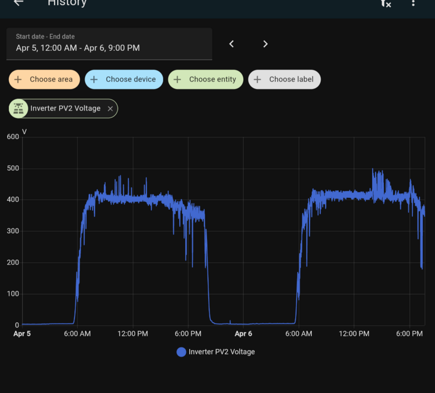Click the Choose area chip text
Image resolution: width=435 pixels, height=393 pixels.
point(51,80)
